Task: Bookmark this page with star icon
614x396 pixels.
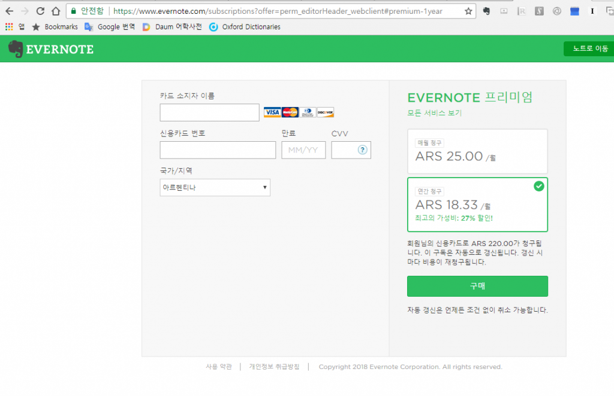Action: point(468,11)
